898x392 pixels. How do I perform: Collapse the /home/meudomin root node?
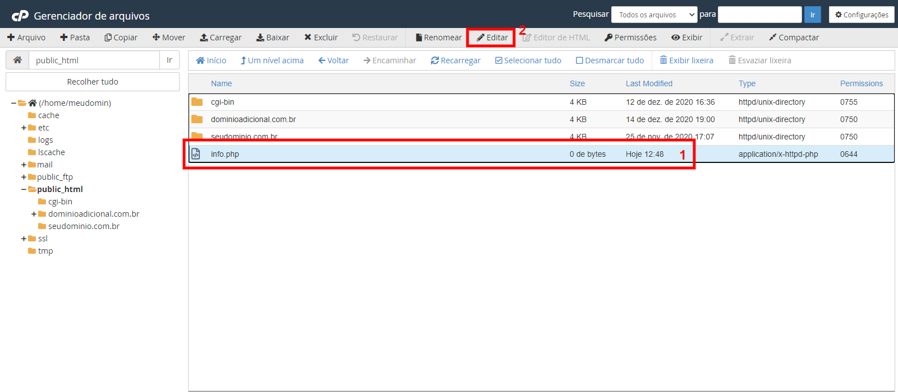[13, 103]
